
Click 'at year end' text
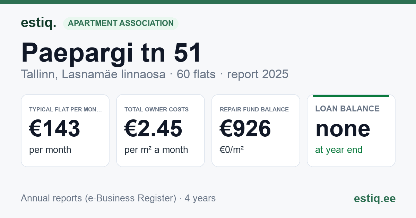click(339, 150)
